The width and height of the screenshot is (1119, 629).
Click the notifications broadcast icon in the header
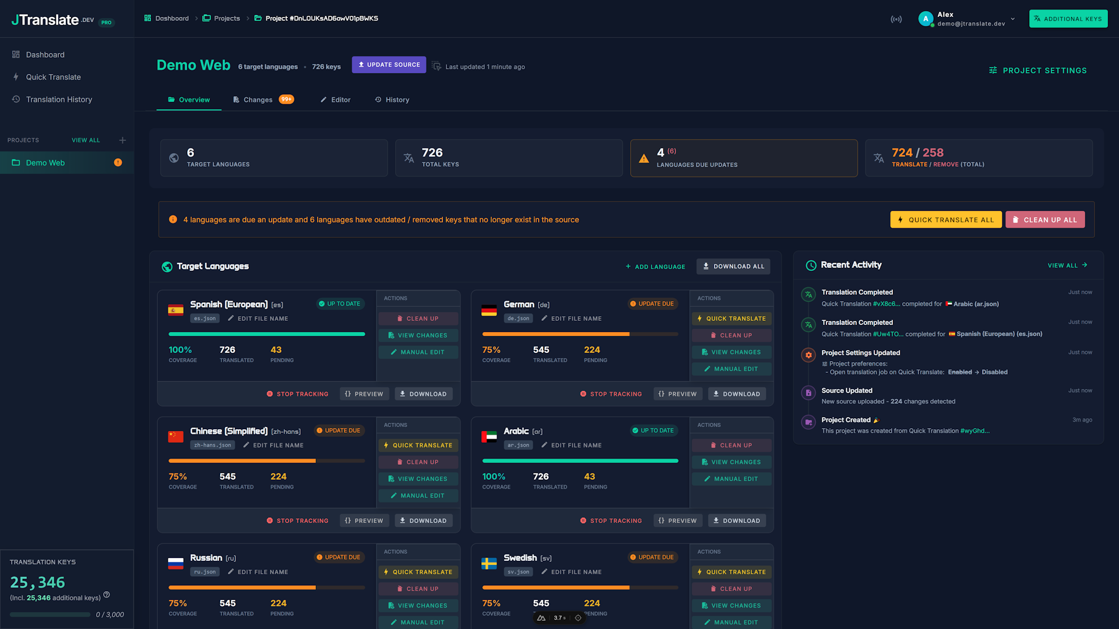click(x=896, y=19)
